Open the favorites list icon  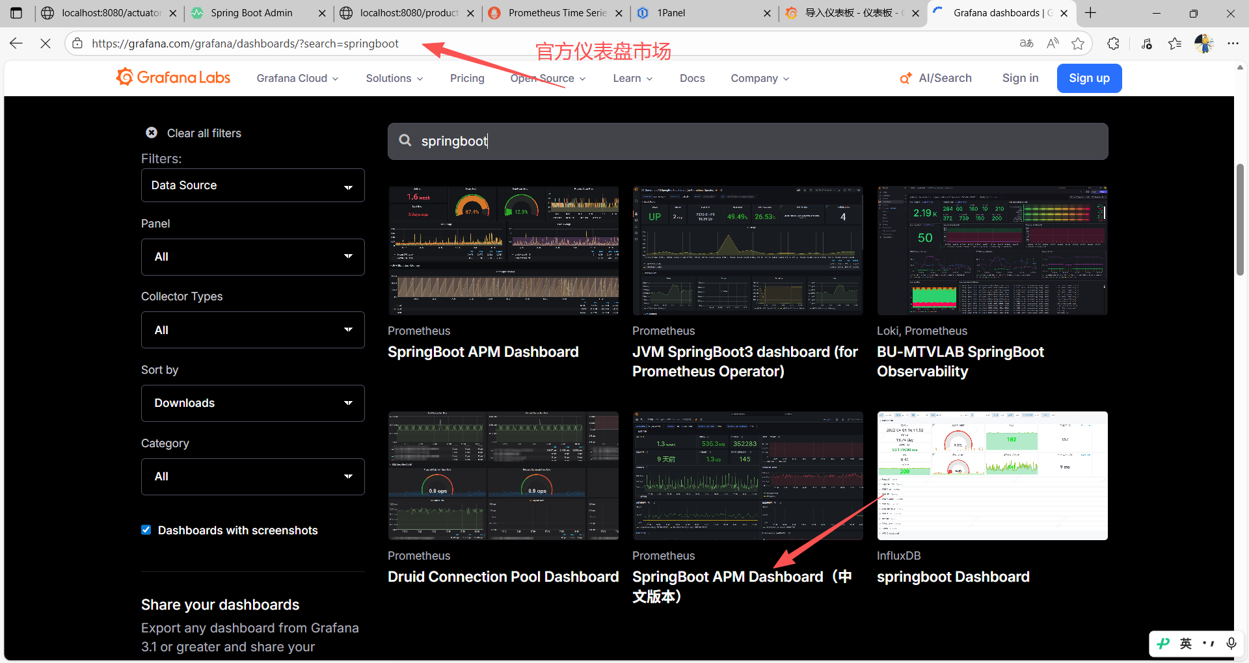[1175, 44]
